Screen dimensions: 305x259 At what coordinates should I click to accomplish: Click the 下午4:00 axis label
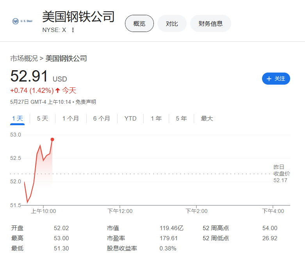(x=273, y=211)
